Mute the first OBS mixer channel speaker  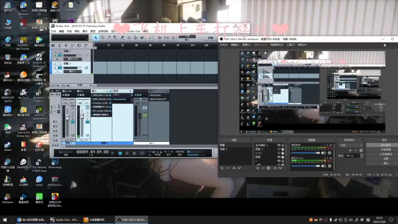pyautogui.click(x=323, y=153)
